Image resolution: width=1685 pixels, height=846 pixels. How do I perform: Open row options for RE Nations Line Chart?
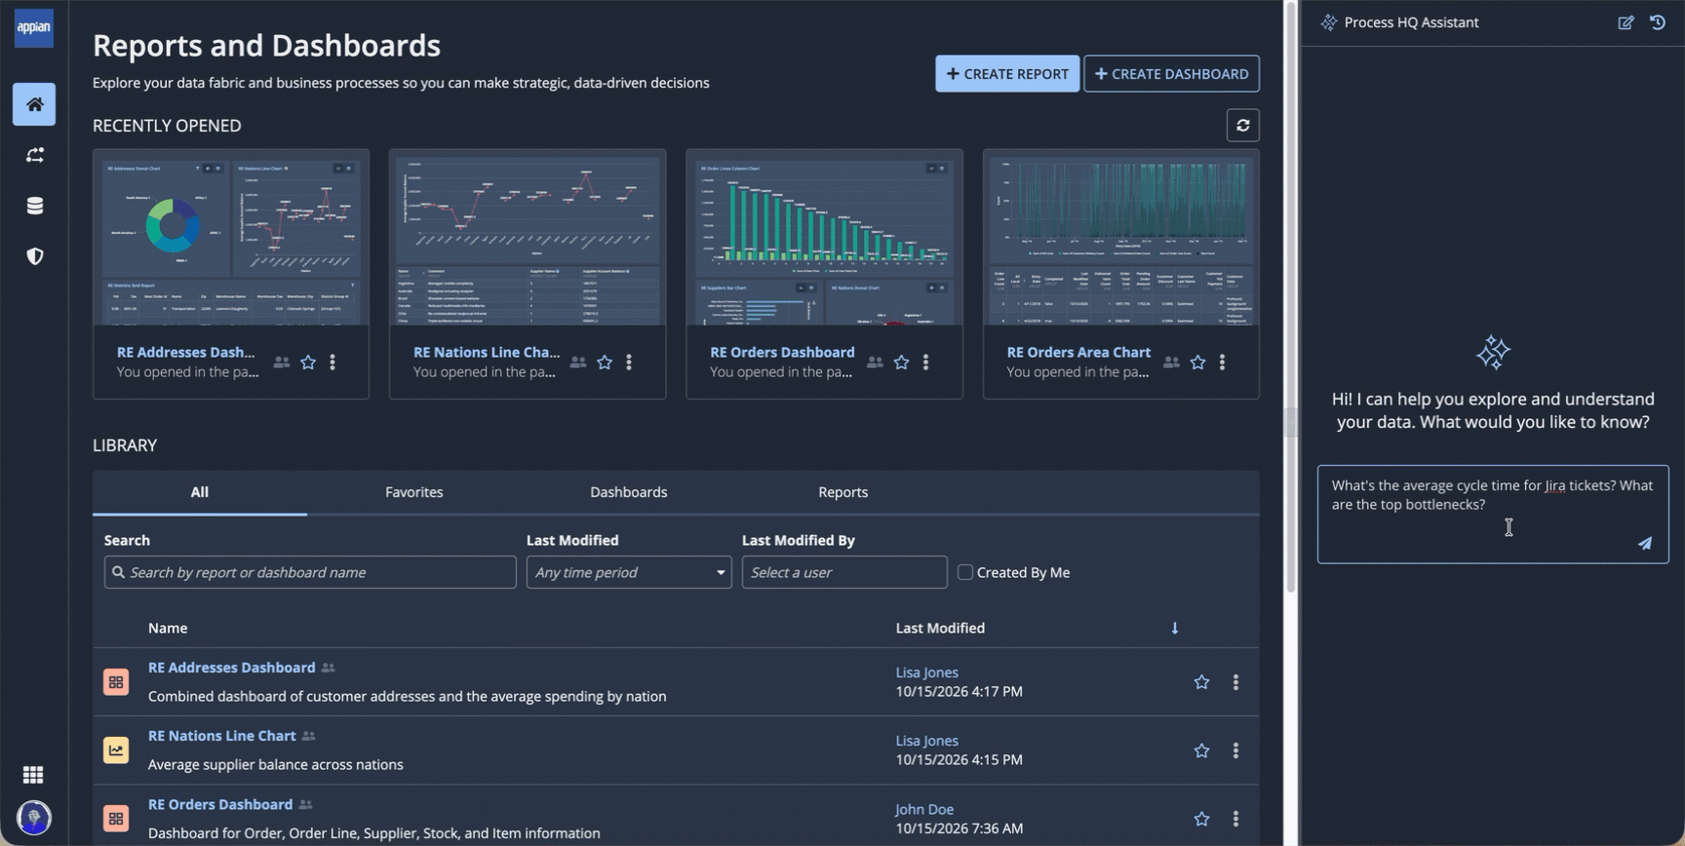(x=1235, y=750)
